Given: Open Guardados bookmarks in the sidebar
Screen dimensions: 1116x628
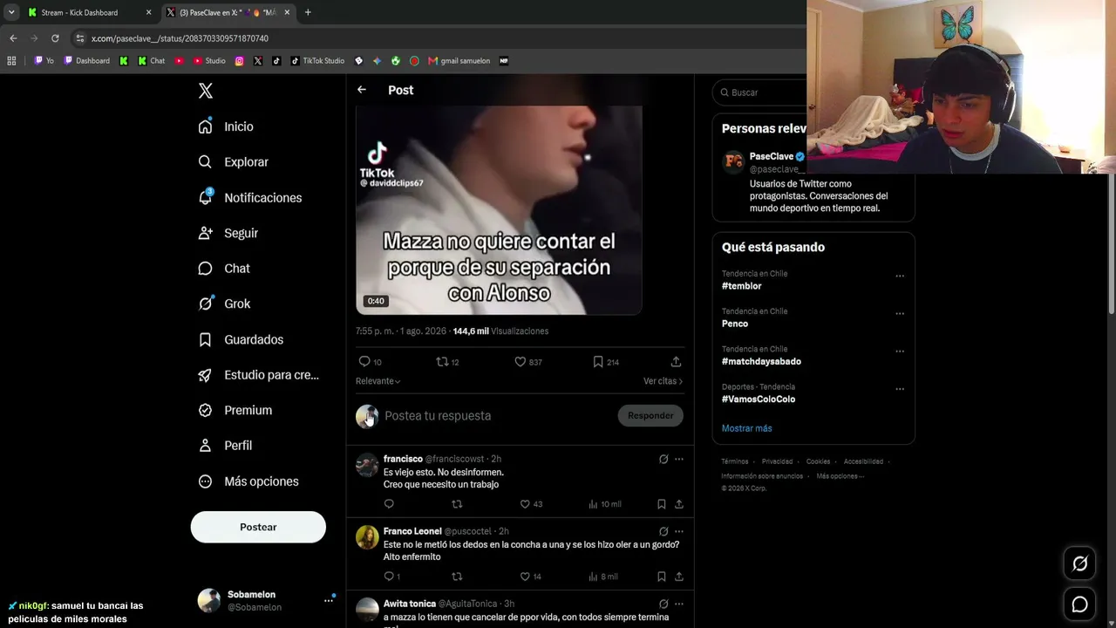Looking at the screenshot, I should [241, 339].
